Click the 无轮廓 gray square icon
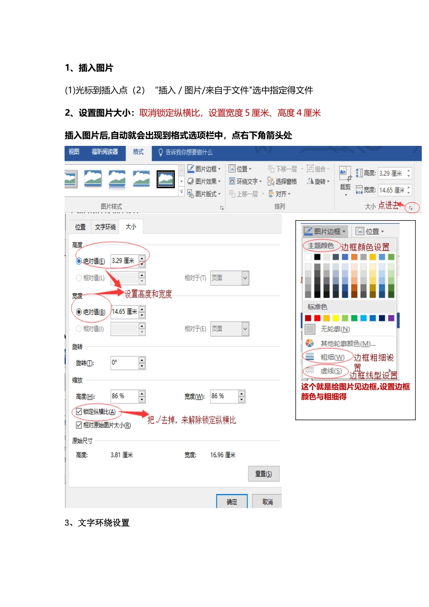429x607 pixels. tap(310, 329)
